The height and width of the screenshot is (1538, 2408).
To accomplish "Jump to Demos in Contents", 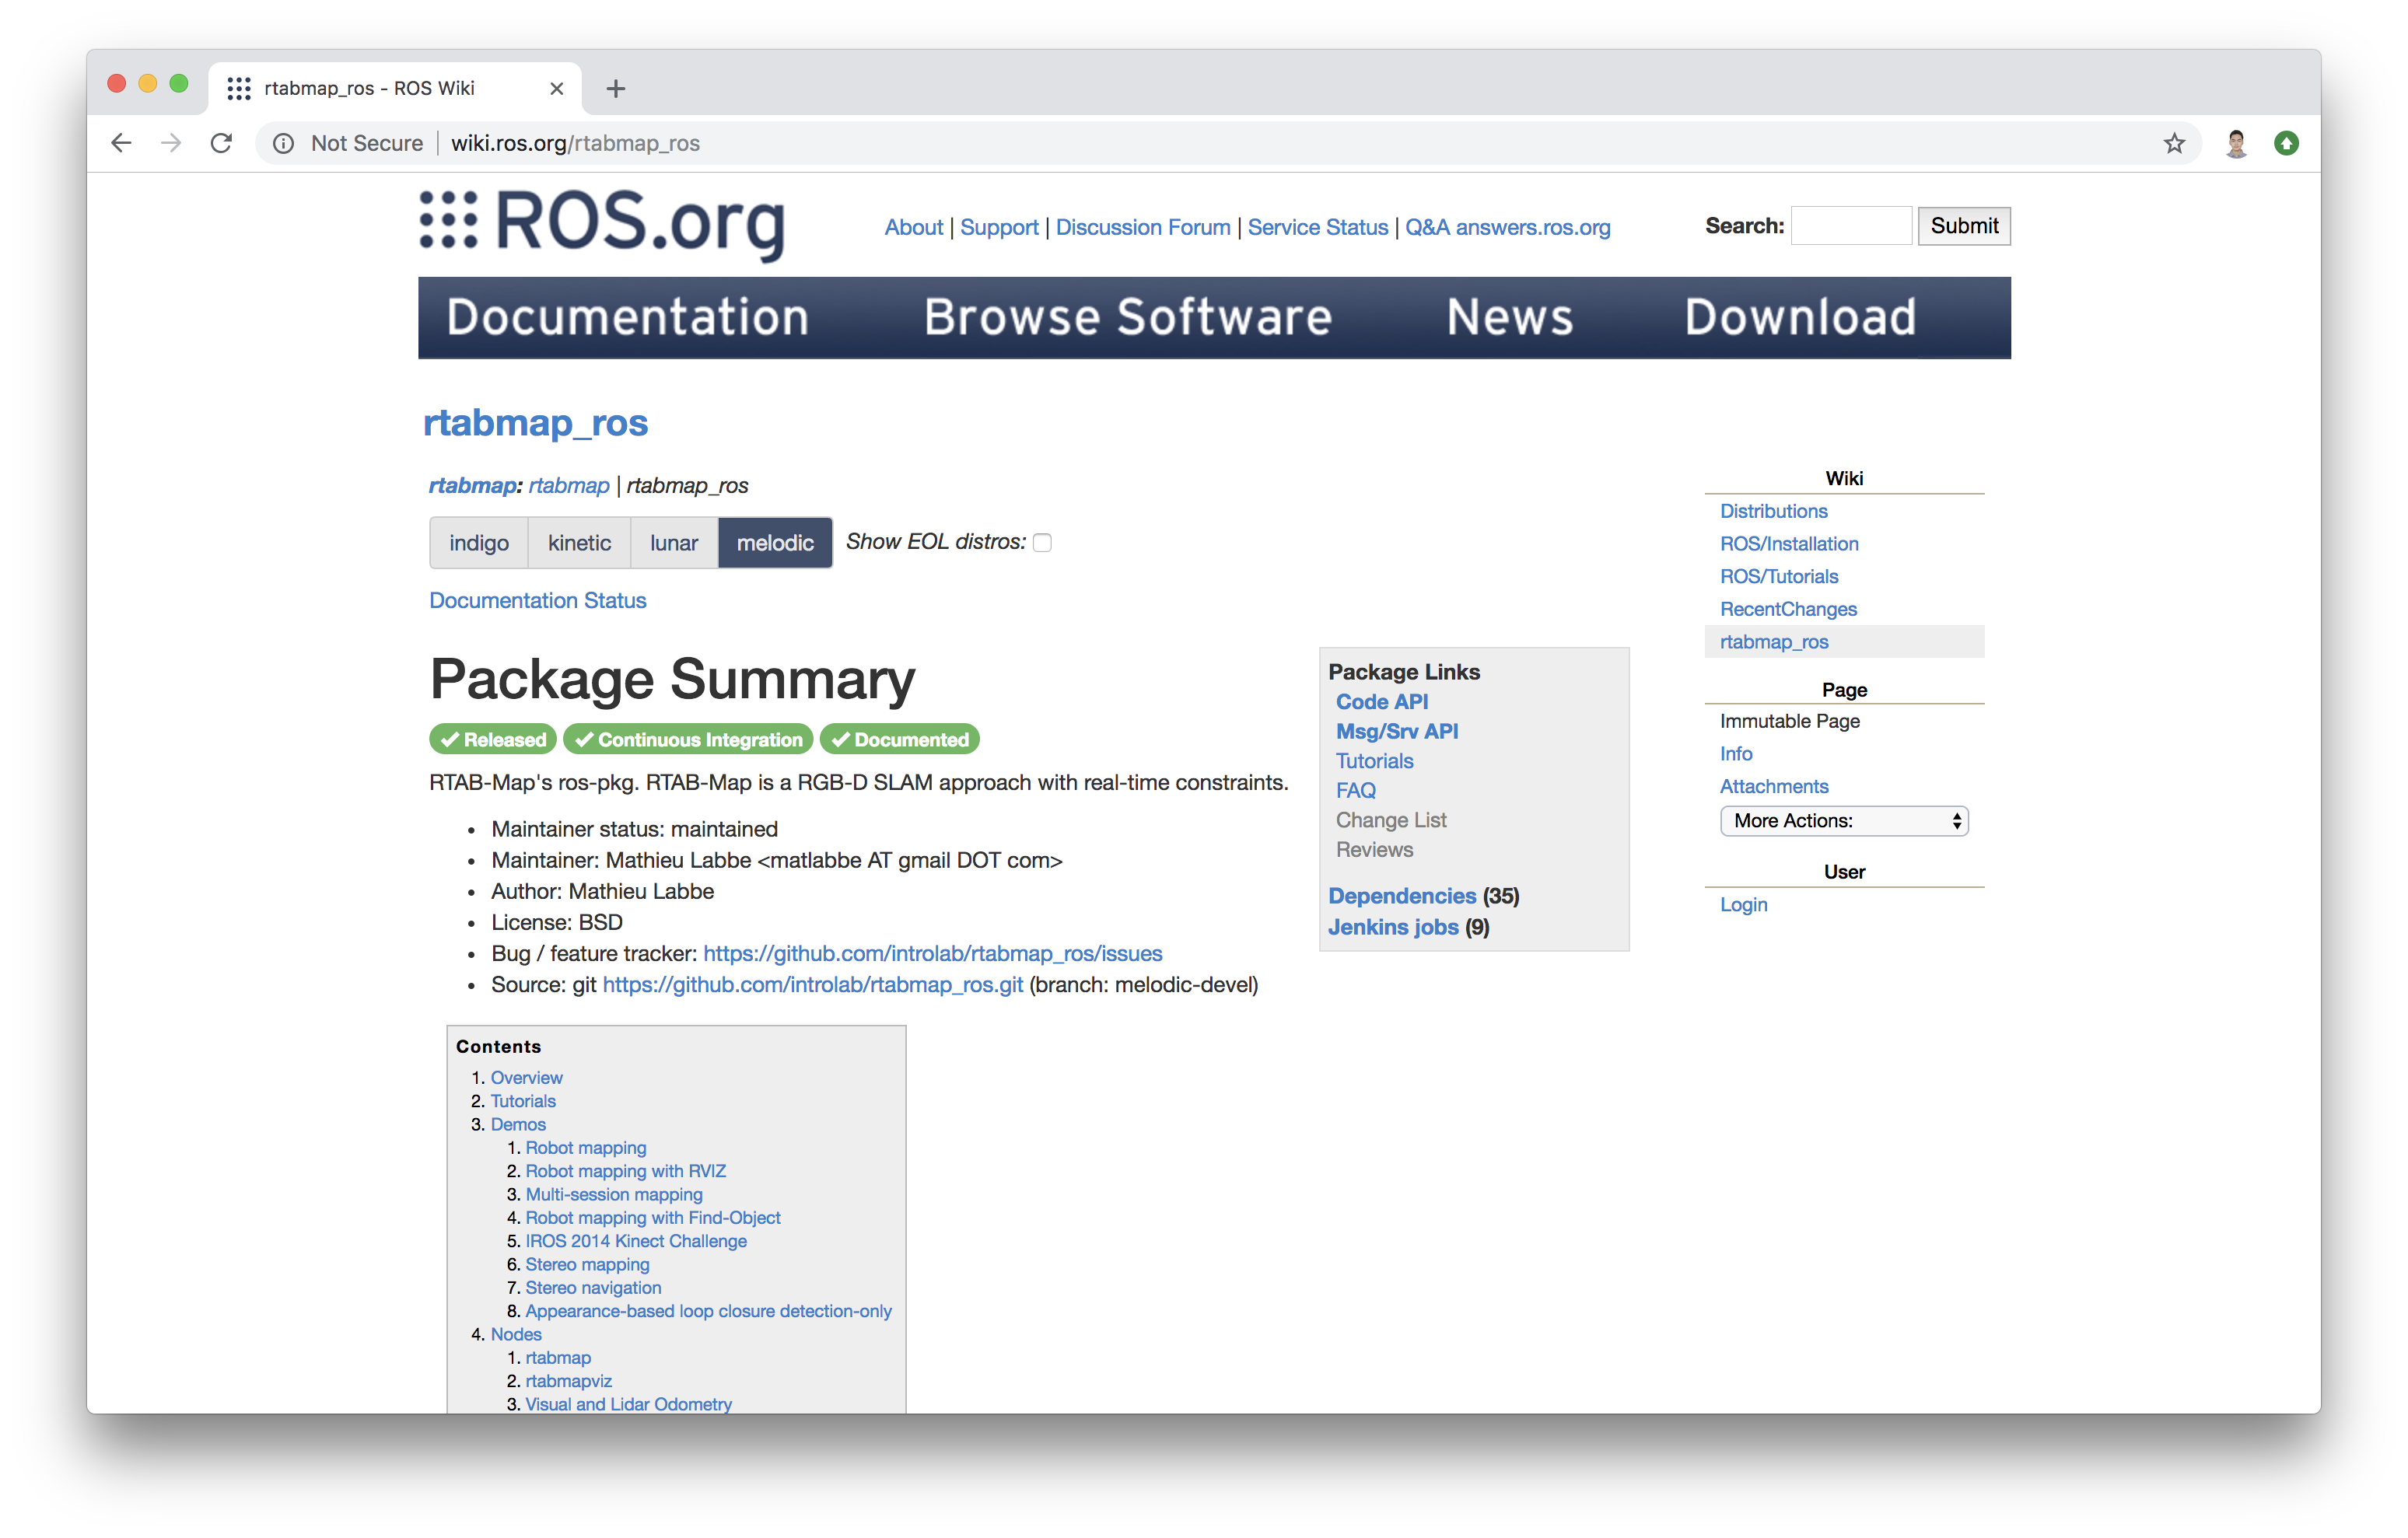I will coord(518,1124).
